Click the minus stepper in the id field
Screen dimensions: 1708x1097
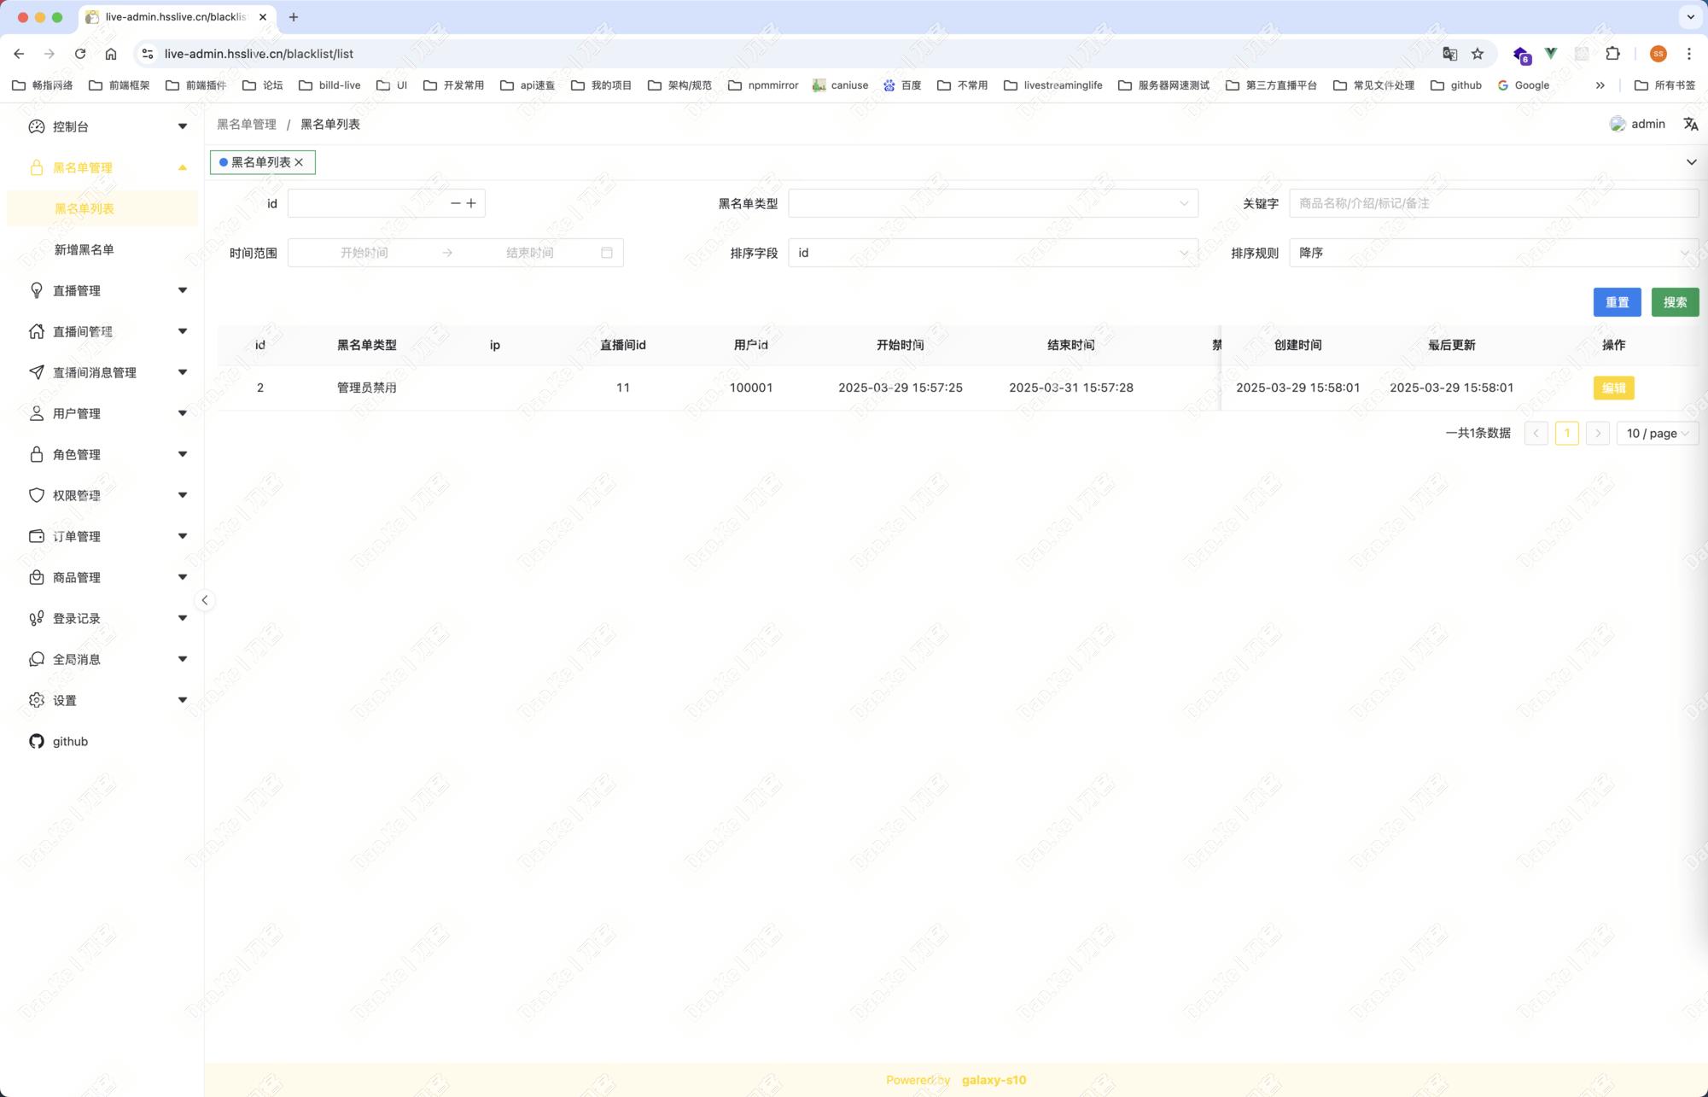[455, 203]
